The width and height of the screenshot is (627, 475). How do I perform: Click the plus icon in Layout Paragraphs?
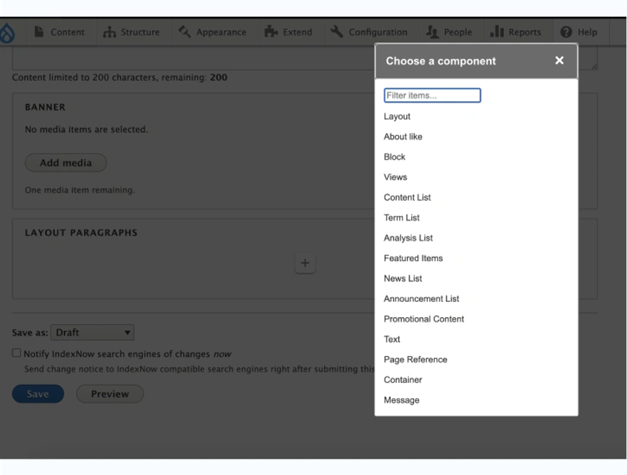click(305, 263)
